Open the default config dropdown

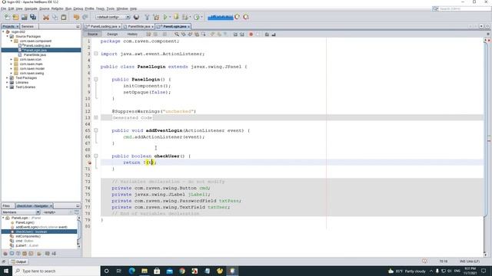[113, 17]
